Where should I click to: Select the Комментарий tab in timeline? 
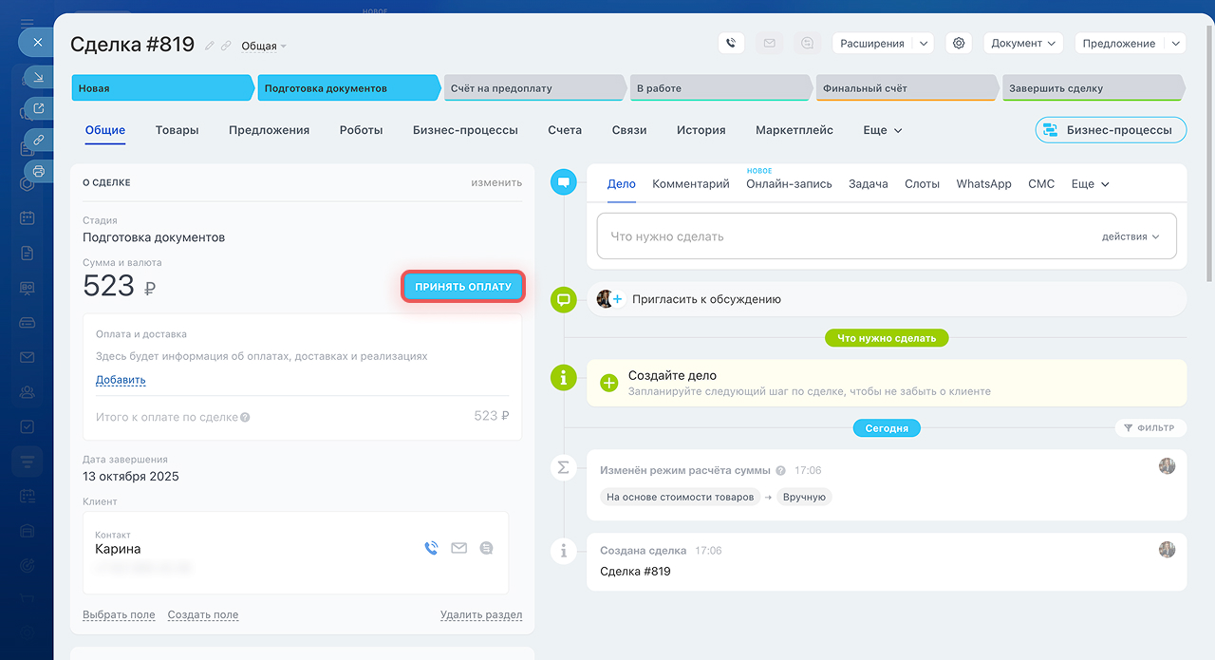tap(690, 184)
